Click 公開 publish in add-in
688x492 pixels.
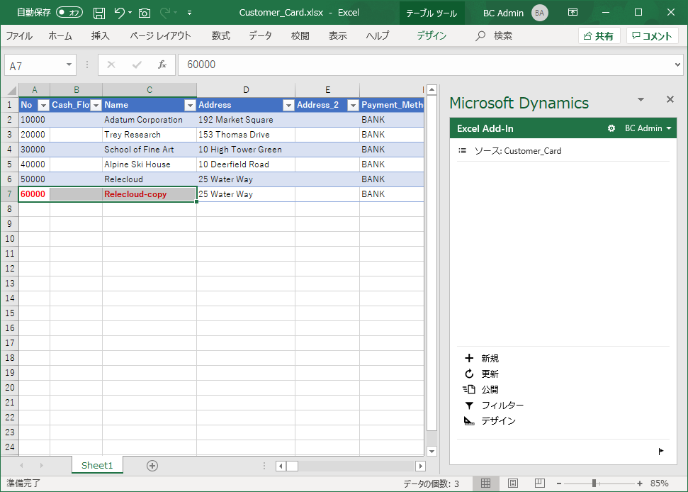[x=480, y=389]
